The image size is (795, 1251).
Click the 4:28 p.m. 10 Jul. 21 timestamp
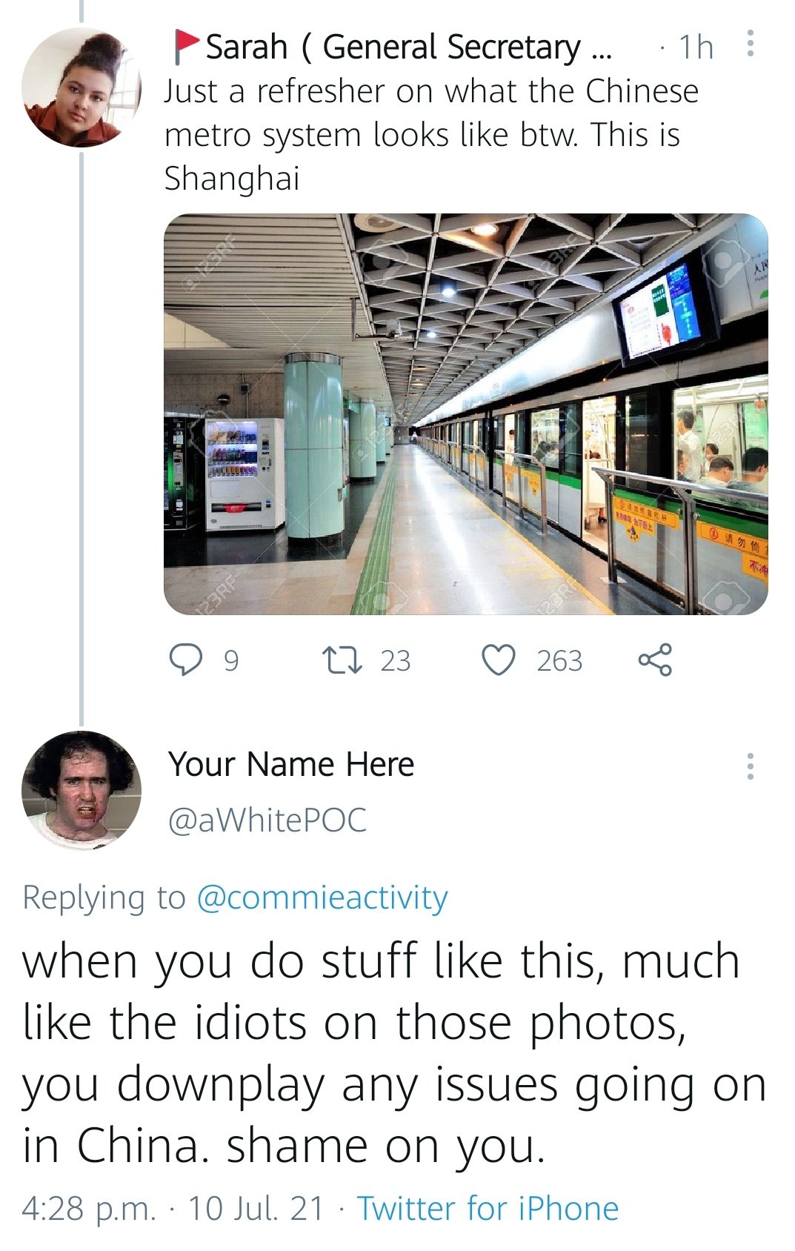point(173,1208)
